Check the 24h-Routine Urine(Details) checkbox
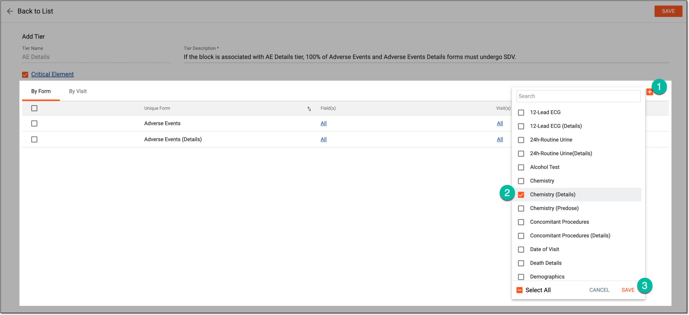Image resolution: width=689 pixels, height=315 pixels. tap(521, 154)
